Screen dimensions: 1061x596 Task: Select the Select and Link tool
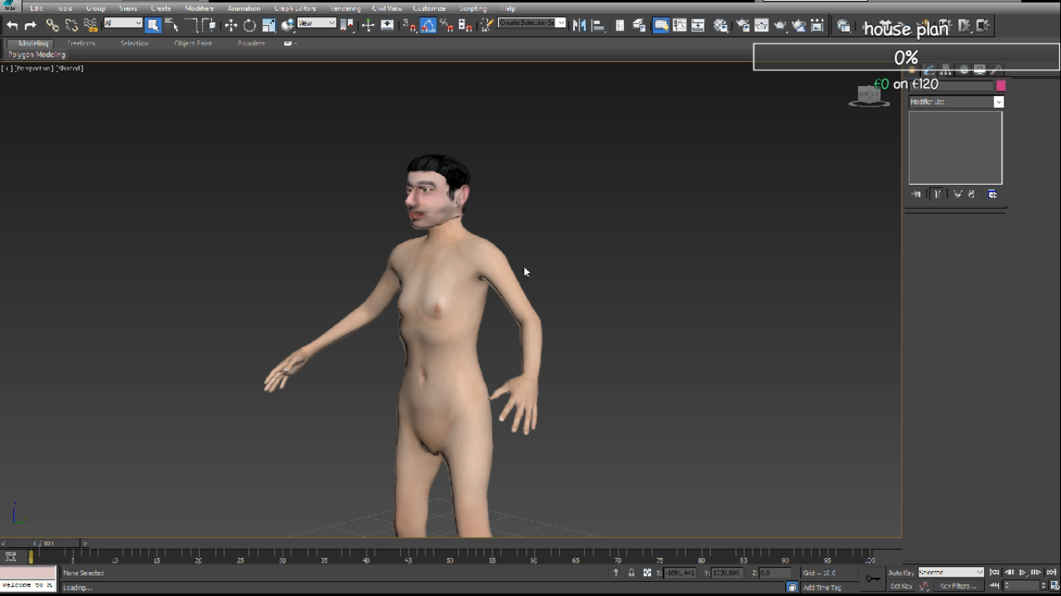pyautogui.click(x=52, y=26)
